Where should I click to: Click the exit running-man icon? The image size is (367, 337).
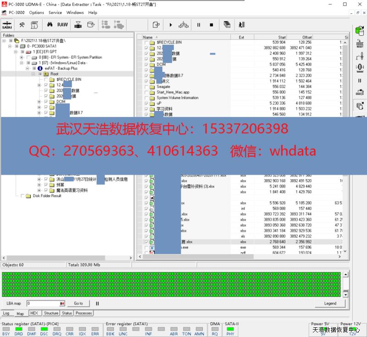coord(242,25)
